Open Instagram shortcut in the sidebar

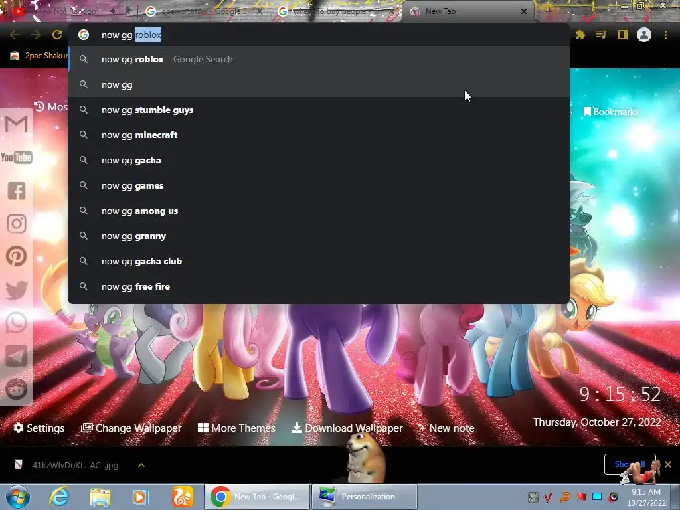17,224
